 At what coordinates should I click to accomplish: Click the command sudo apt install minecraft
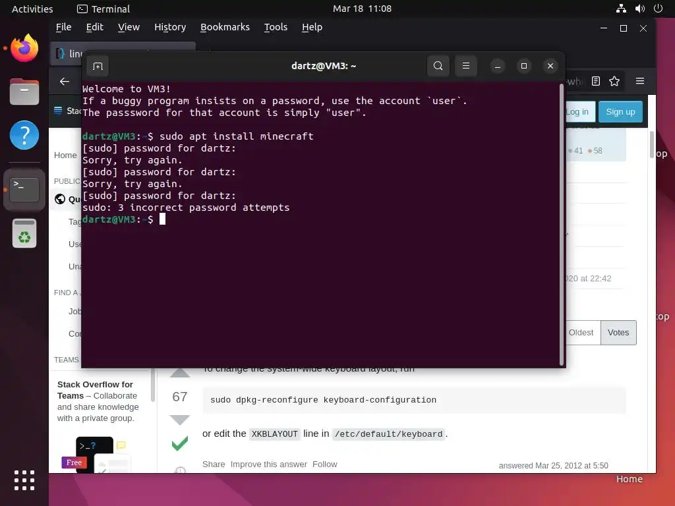[x=237, y=136]
